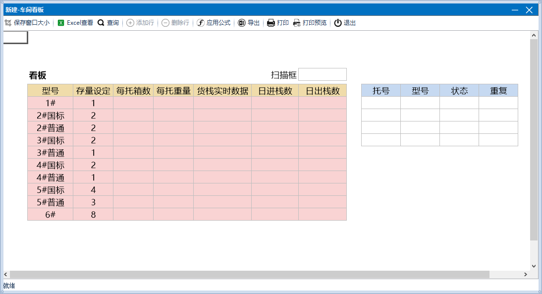Click the save window size crop icon
This screenshot has width=542, height=294.
click(8, 23)
